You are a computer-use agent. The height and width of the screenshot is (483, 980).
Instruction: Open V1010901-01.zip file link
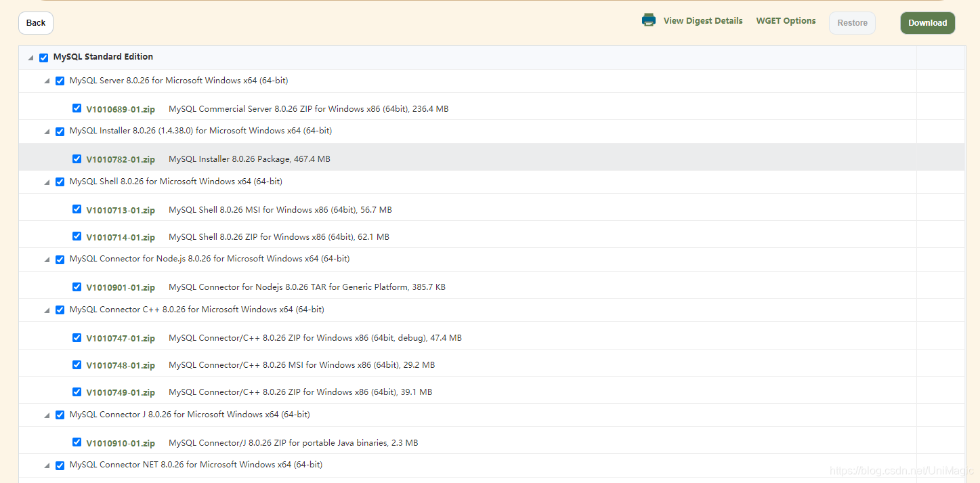121,287
